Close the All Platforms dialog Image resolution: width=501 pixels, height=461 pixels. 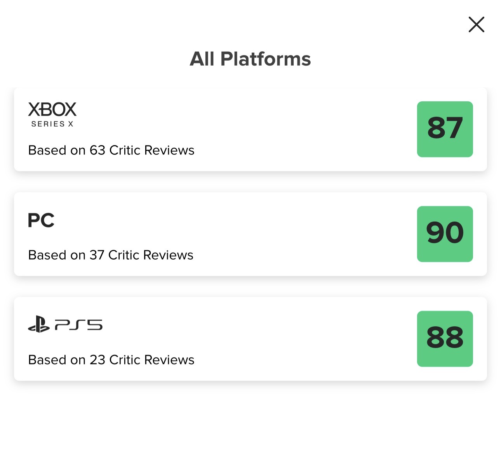click(476, 24)
